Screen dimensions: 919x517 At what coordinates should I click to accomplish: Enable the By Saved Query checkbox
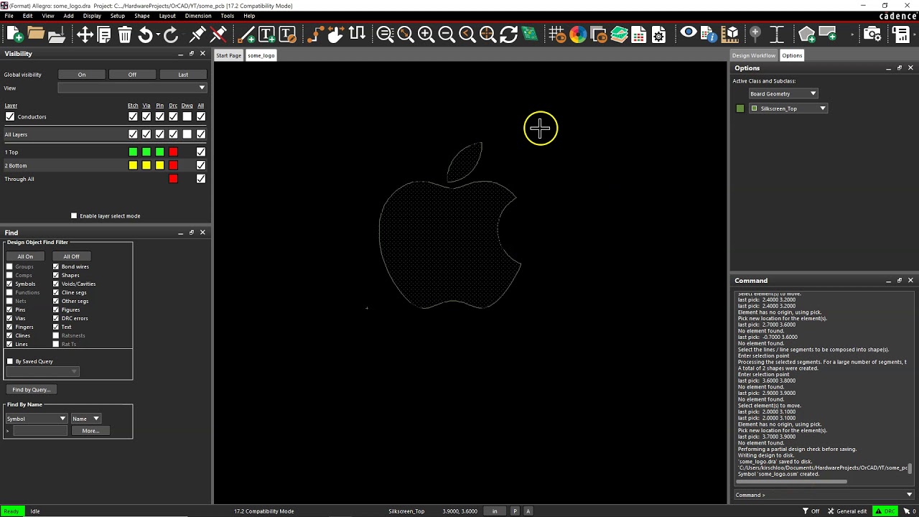click(10, 361)
